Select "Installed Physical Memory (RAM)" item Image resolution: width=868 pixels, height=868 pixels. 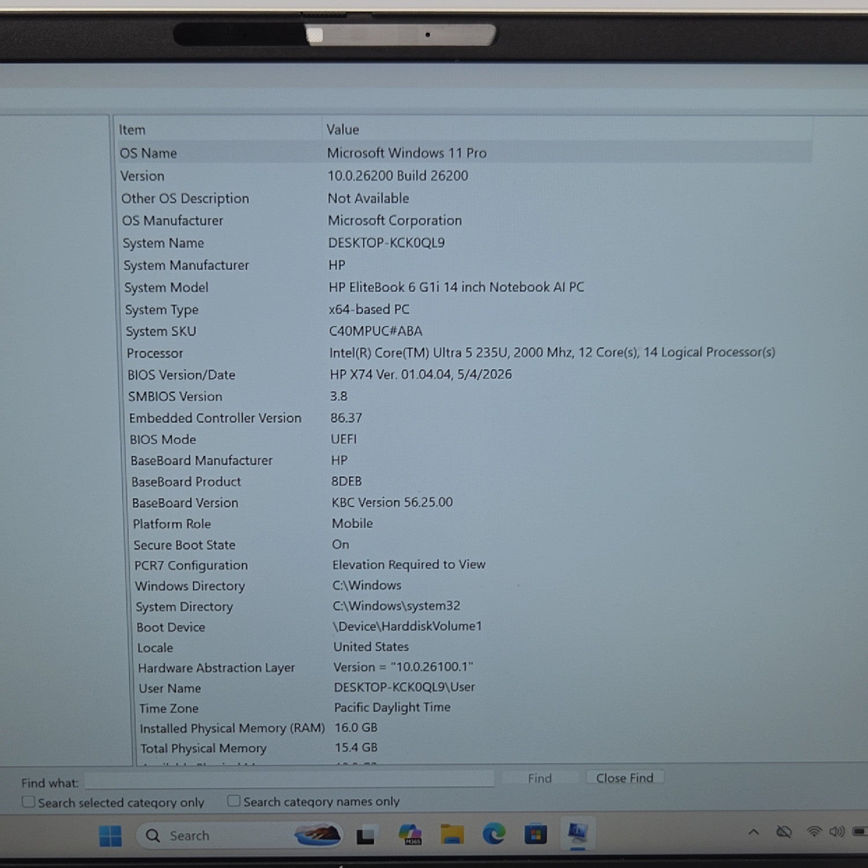(x=232, y=729)
